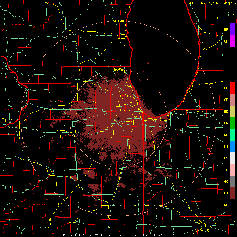Click the RF purple legend swatch
The image size is (237, 237).
point(233,29)
